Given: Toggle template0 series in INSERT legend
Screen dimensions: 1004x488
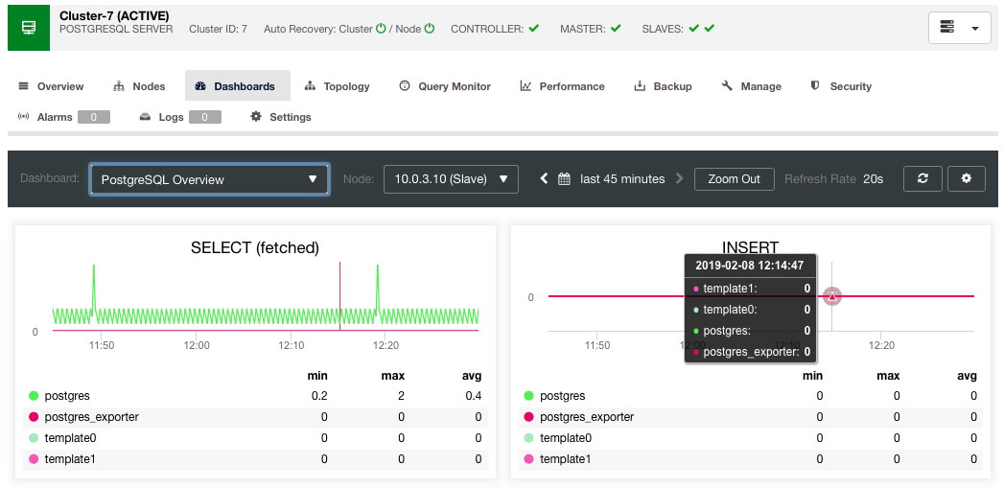Looking at the screenshot, I should [x=558, y=438].
